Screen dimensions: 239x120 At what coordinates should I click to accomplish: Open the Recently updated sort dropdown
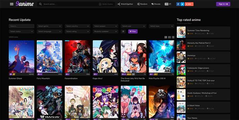click(106, 31)
